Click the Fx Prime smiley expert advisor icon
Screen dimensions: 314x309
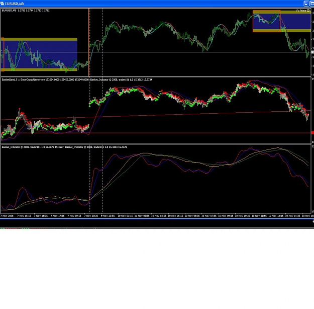pyautogui.click(x=308, y=11)
